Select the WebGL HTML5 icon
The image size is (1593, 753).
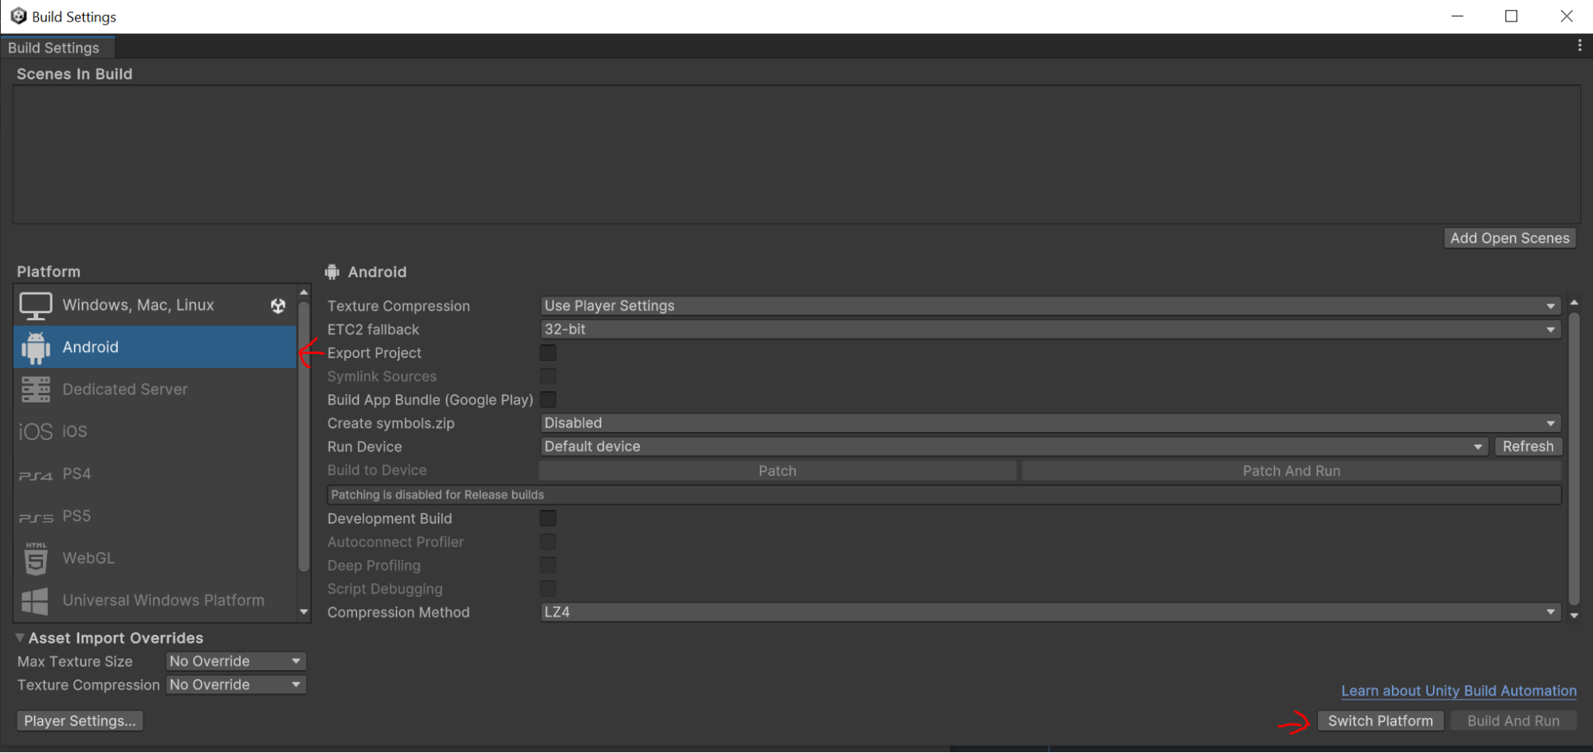click(x=36, y=559)
